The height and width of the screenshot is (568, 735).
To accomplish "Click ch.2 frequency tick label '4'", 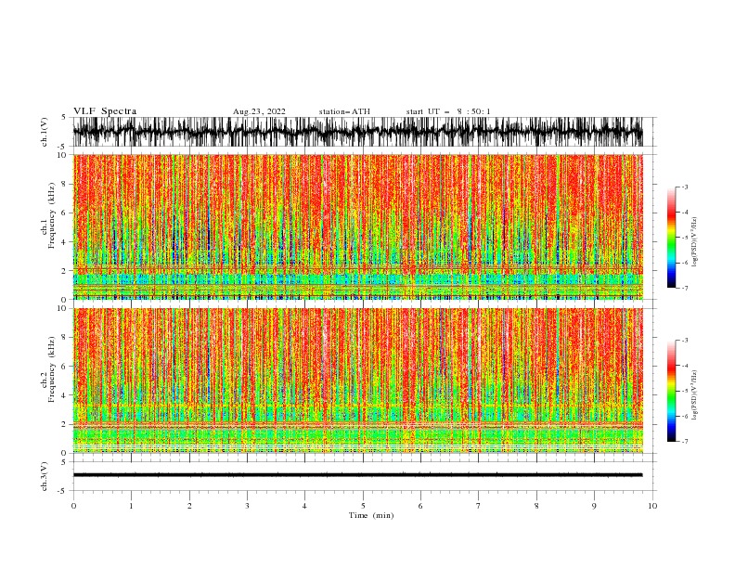I will coord(64,395).
